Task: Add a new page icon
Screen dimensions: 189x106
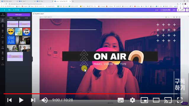Action: [179, 17]
